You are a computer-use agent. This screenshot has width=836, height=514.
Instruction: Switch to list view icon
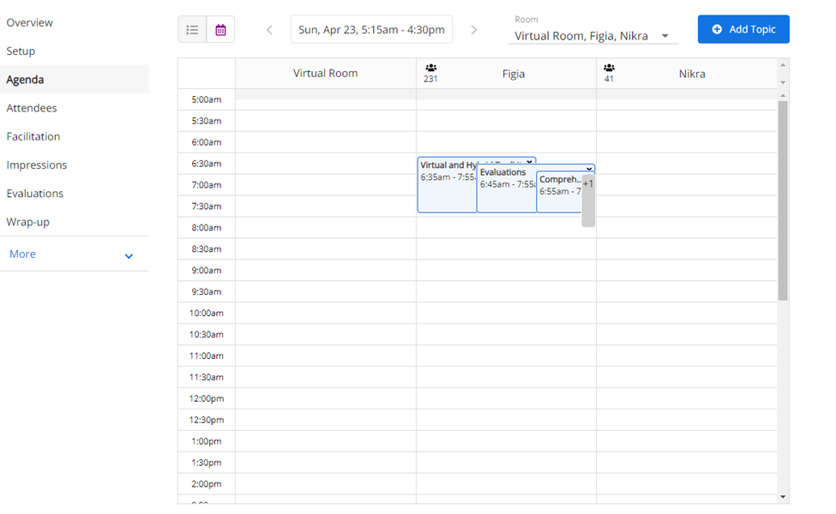tap(192, 29)
